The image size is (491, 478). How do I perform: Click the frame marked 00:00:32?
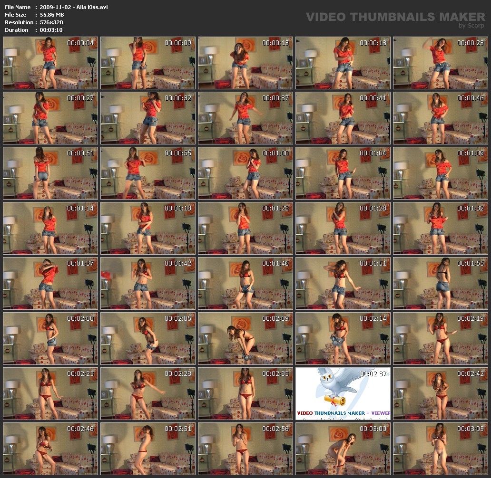click(x=148, y=118)
